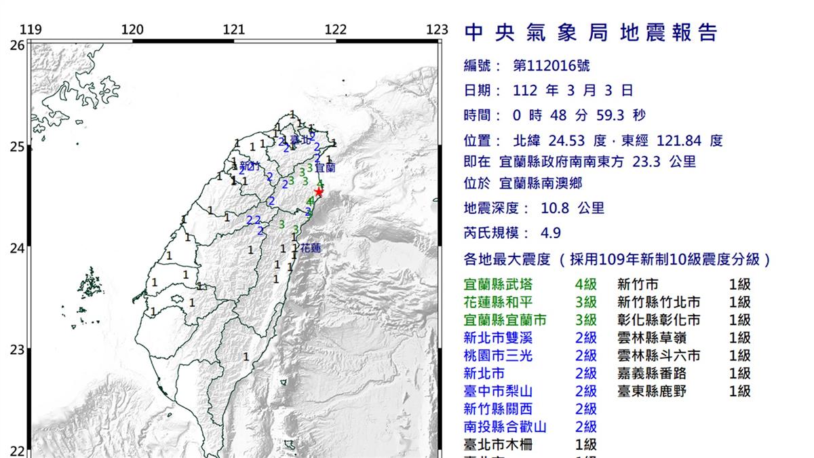Select the 花蓮縣和平 3級 intensity row
This screenshot has height=458, width=814.
click(530, 303)
